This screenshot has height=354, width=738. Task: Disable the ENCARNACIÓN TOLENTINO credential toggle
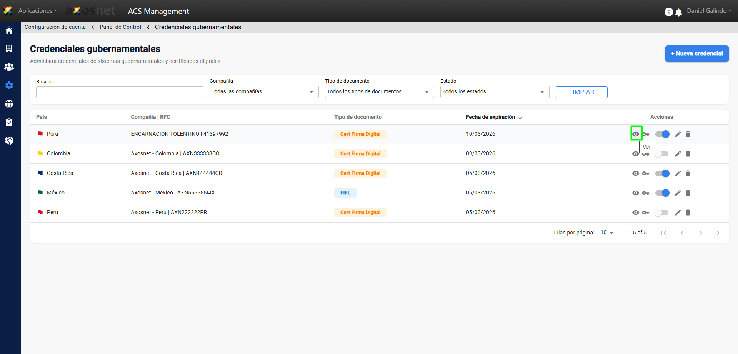(662, 134)
